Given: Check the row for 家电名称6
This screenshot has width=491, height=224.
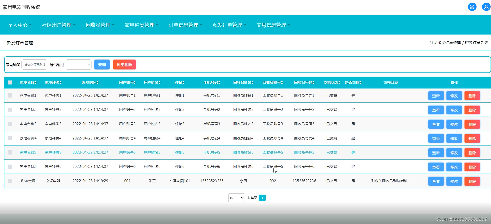Looking at the screenshot, I should pos(10,167).
